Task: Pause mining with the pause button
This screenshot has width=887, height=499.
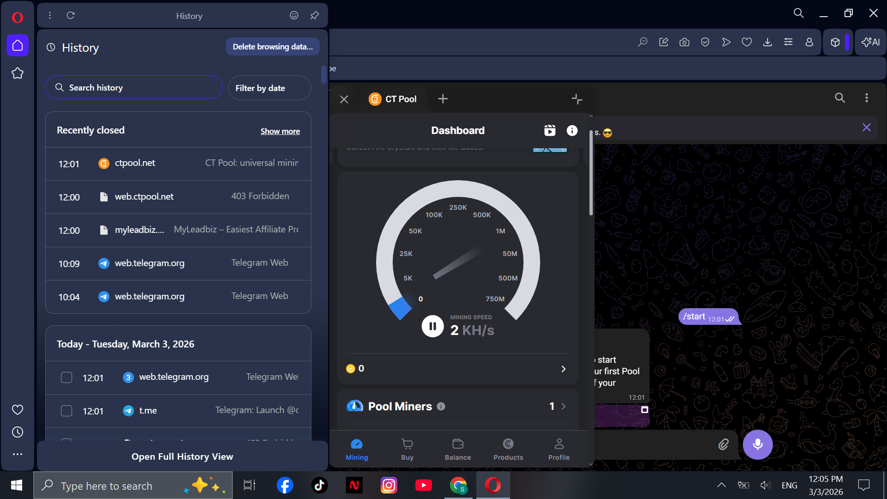Action: pos(433,326)
